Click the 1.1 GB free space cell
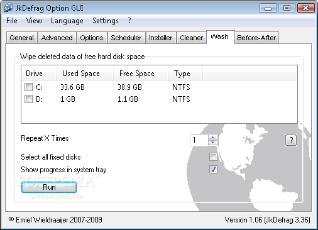Viewport: 318px width, 230px height. pos(128,99)
